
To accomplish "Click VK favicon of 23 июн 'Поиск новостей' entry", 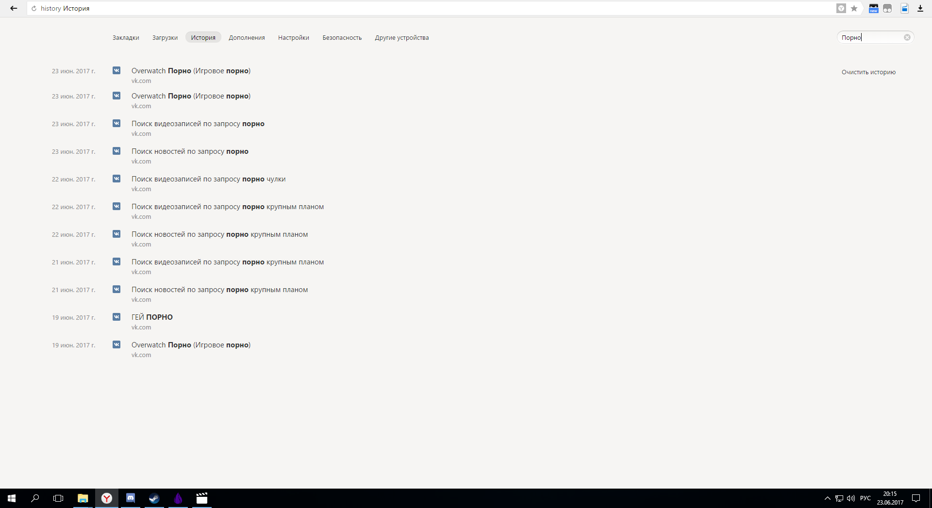I will pyautogui.click(x=116, y=151).
